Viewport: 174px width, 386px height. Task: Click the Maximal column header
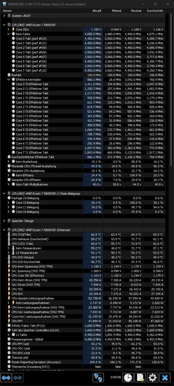136,10
